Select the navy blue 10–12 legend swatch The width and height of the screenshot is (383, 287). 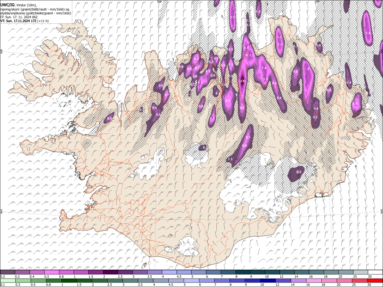pyautogui.click(x=268, y=280)
